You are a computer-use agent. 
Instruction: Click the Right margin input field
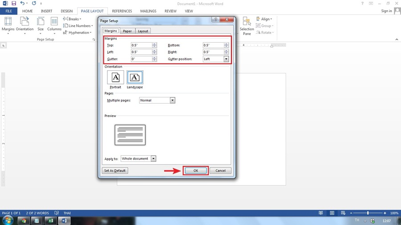pos(213,52)
